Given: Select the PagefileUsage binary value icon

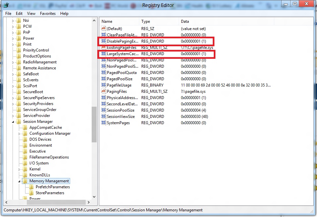Looking at the screenshot, I should point(103,85).
